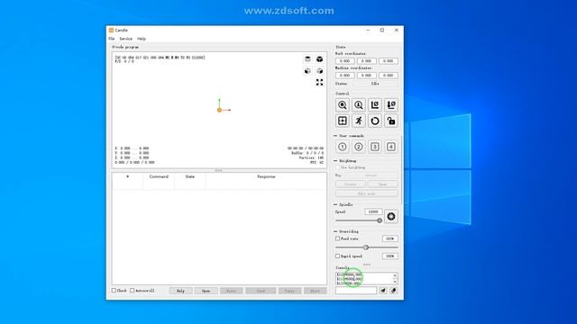Tick the Use heightmap checkbox

coord(337,167)
